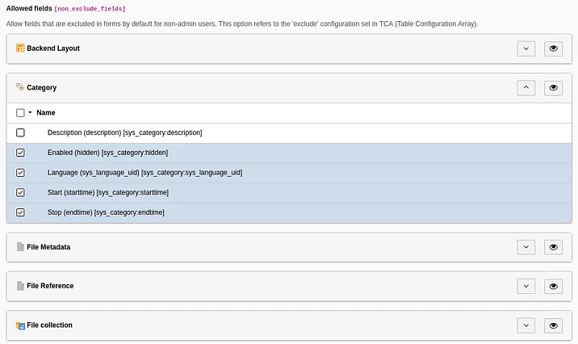This screenshot has width=578, height=344.
Task: Uncheck the Language sys_language_uid checkbox
Action: click(20, 173)
